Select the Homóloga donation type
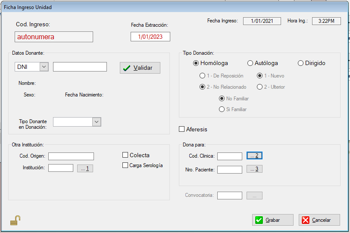350x233 pixels. pyautogui.click(x=196, y=63)
